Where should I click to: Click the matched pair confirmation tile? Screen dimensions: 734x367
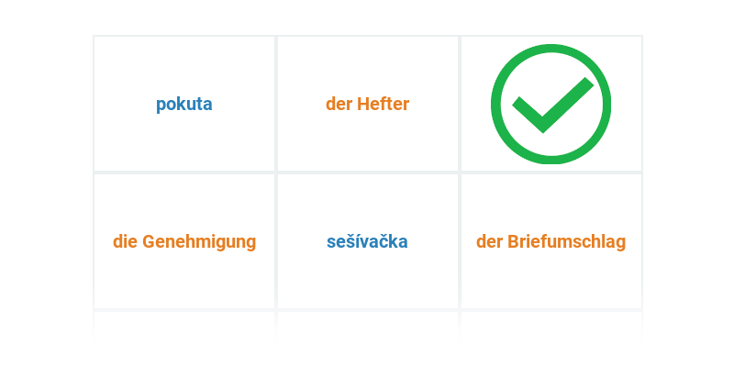pyautogui.click(x=551, y=104)
